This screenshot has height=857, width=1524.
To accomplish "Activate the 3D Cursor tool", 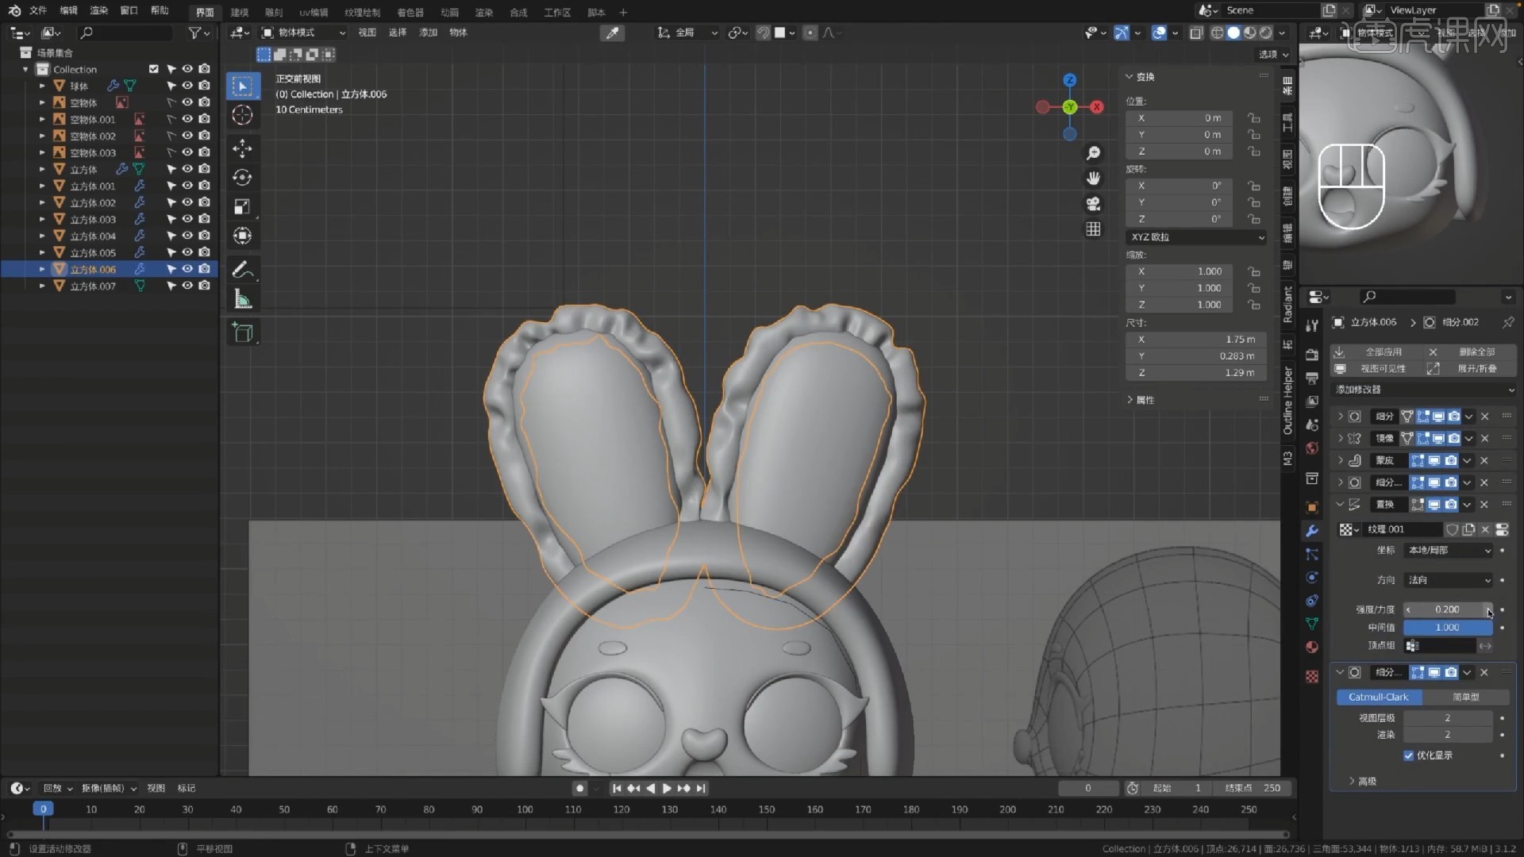I will (243, 115).
